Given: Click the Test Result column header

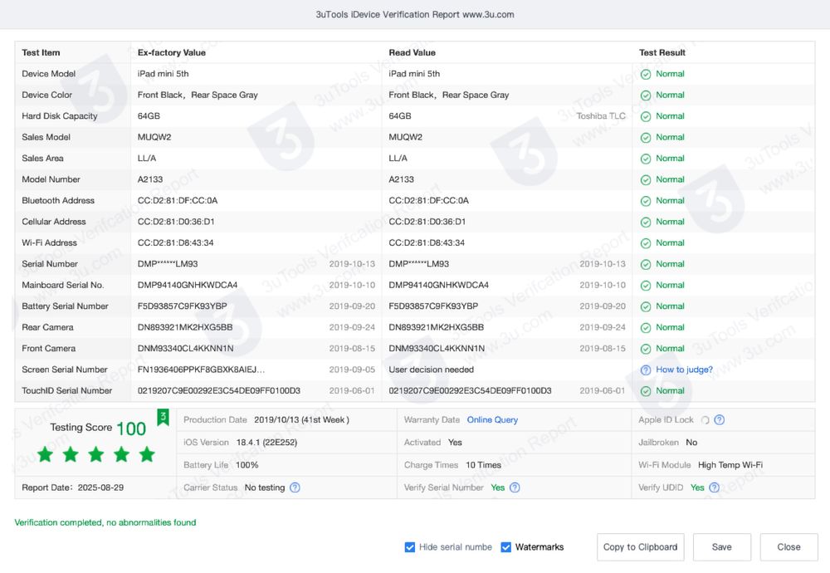Looking at the screenshot, I should click(662, 53).
